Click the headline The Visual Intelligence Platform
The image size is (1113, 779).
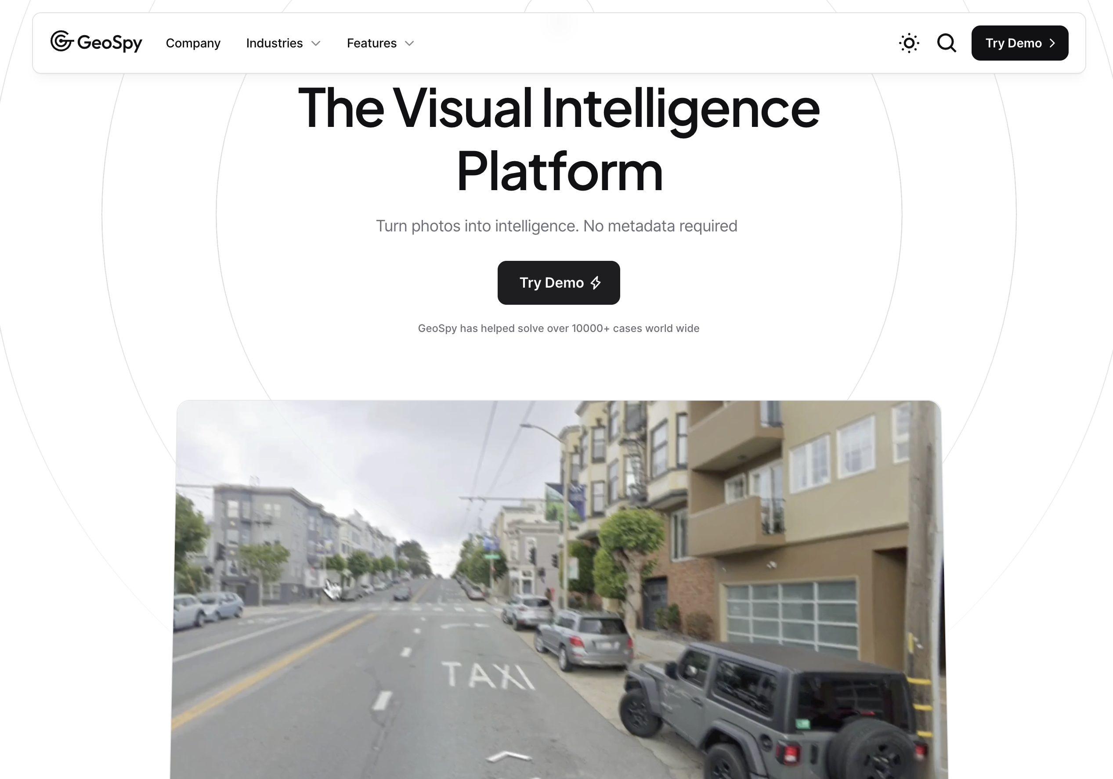[558, 139]
